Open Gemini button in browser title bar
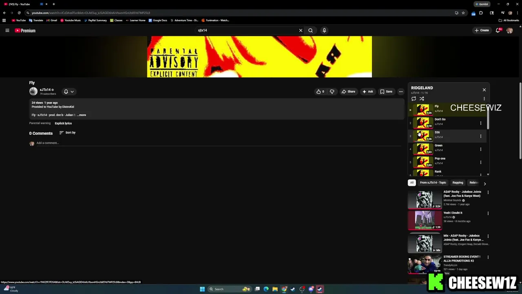This screenshot has width=522, height=294. pyautogui.click(x=482, y=4)
